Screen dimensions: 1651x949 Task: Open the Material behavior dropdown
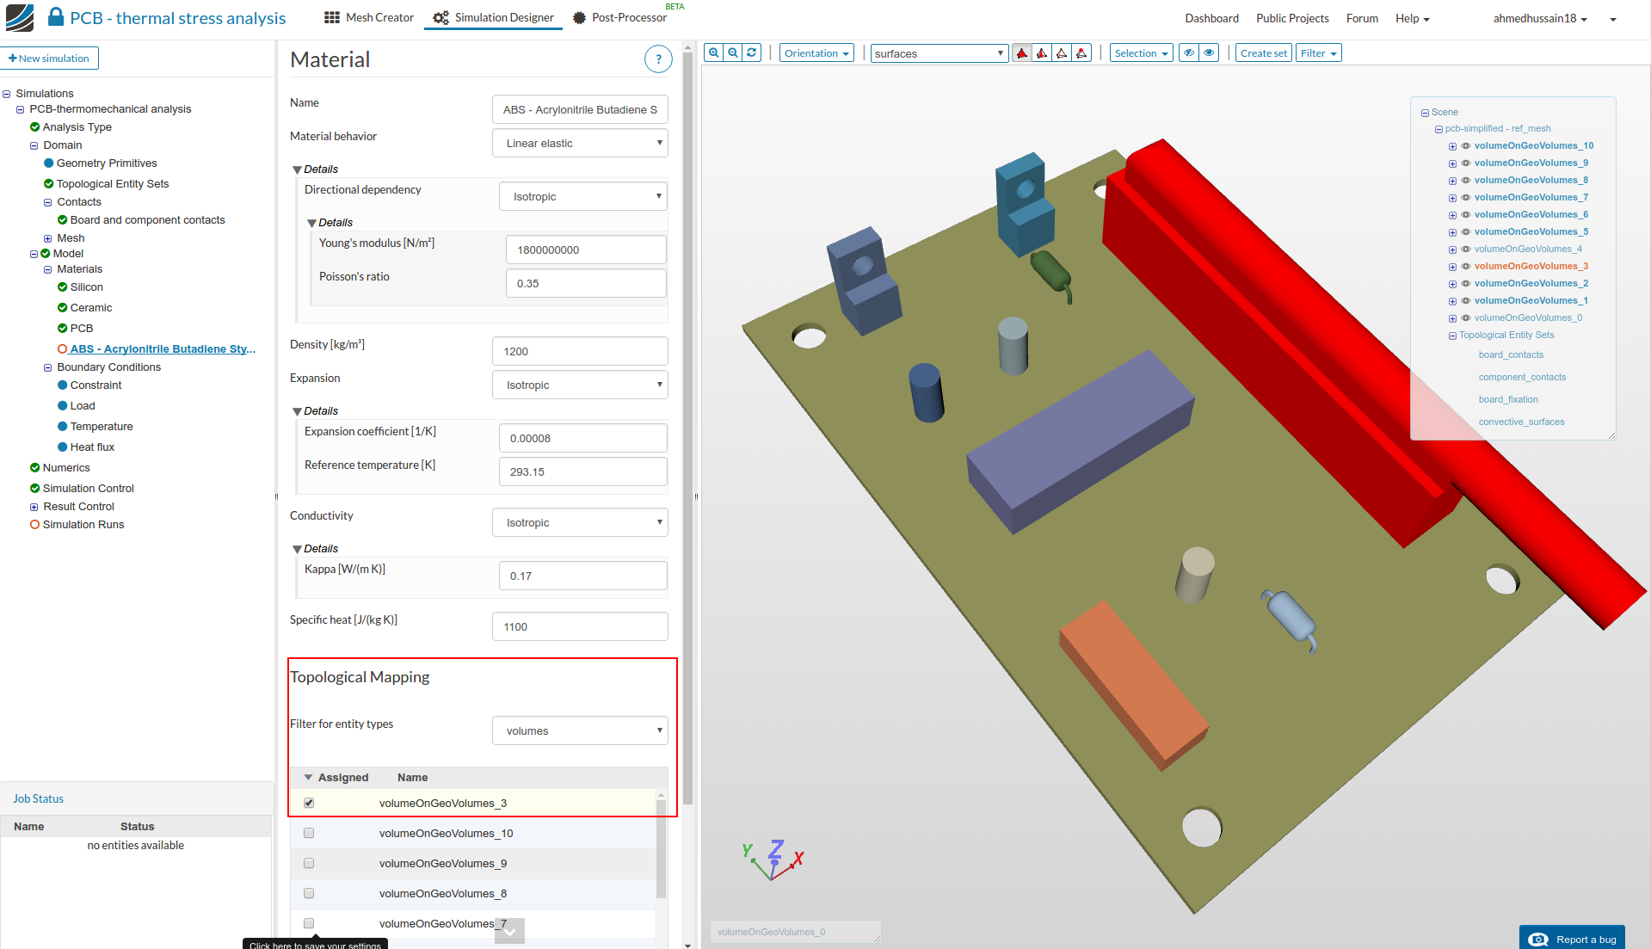(x=580, y=144)
